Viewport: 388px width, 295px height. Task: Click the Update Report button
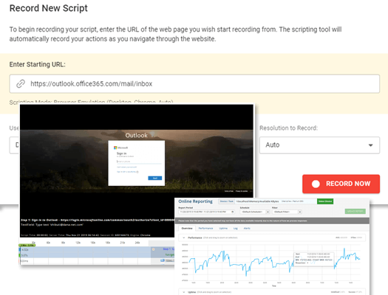tap(355, 212)
